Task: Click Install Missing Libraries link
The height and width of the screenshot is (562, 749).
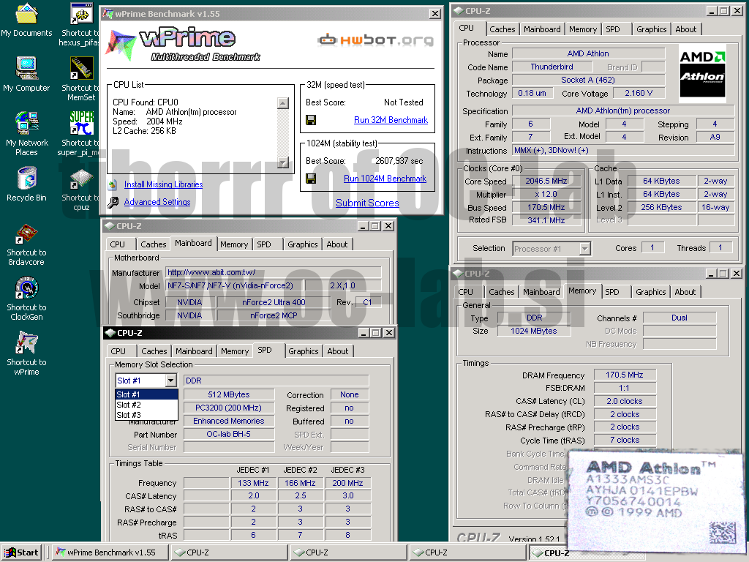Action: [163, 184]
